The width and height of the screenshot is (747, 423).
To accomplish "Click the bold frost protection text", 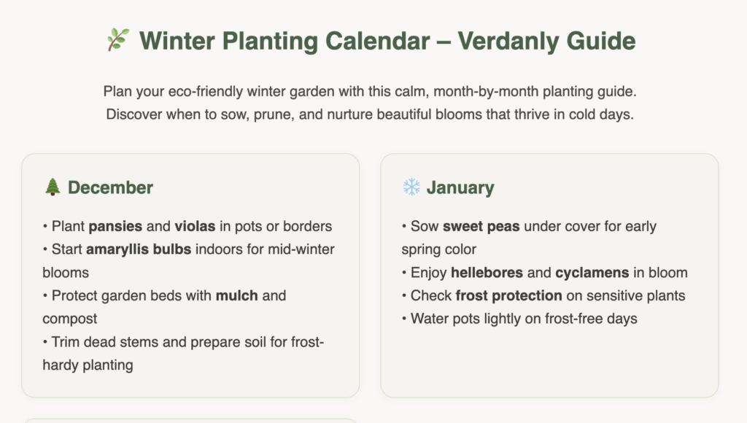I will click(508, 295).
